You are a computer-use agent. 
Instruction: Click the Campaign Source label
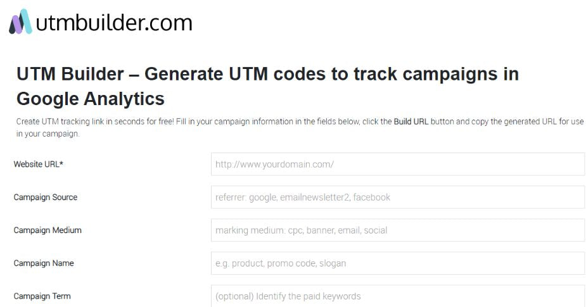point(46,197)
